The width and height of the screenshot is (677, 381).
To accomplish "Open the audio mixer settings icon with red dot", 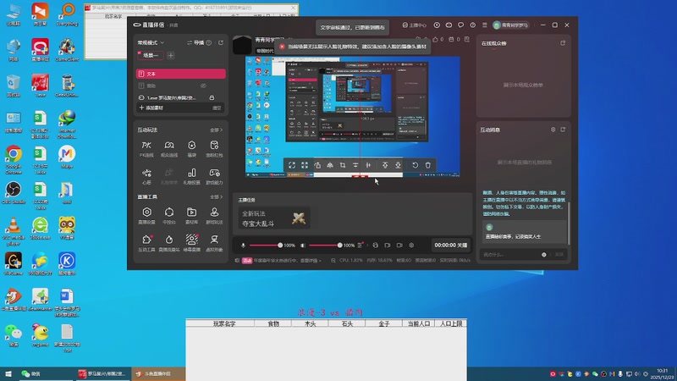I will pyautogui.click(x=361, y=245).
